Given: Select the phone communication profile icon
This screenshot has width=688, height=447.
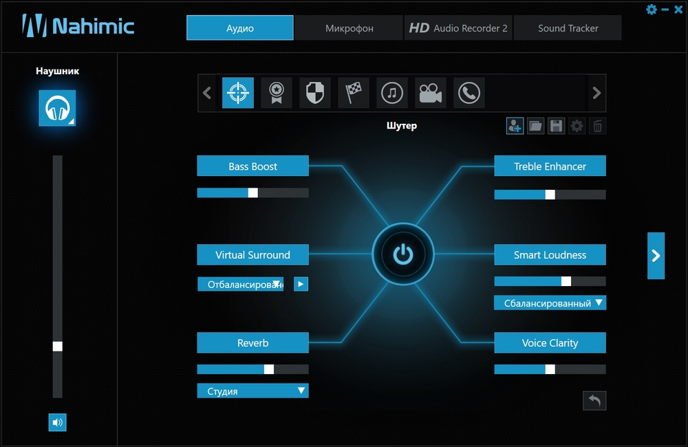Looking at the screenshot, I should (x=469, y=93).
